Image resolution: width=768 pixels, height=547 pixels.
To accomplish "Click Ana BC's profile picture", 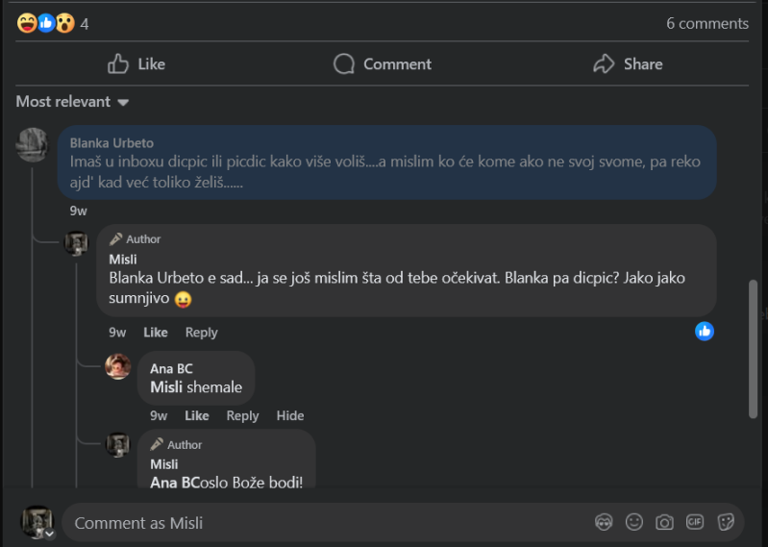I will [118, 366].
